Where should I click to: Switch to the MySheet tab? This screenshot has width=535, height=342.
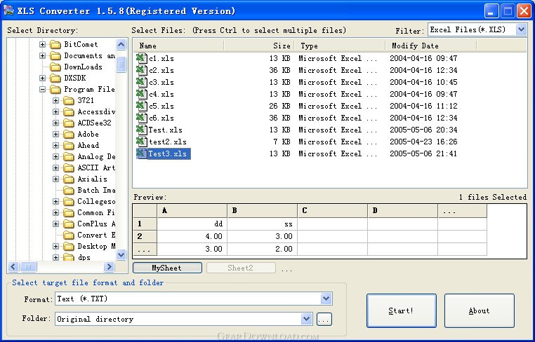[x=167, y=268]
